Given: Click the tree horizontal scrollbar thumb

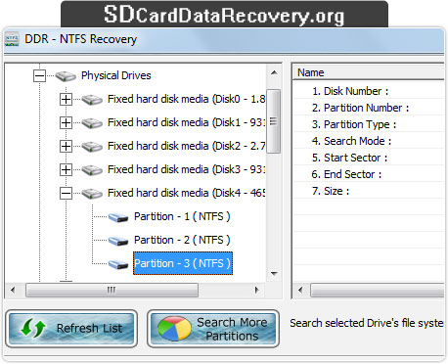Looking at the screenshot, I should (x=112, y=290).
